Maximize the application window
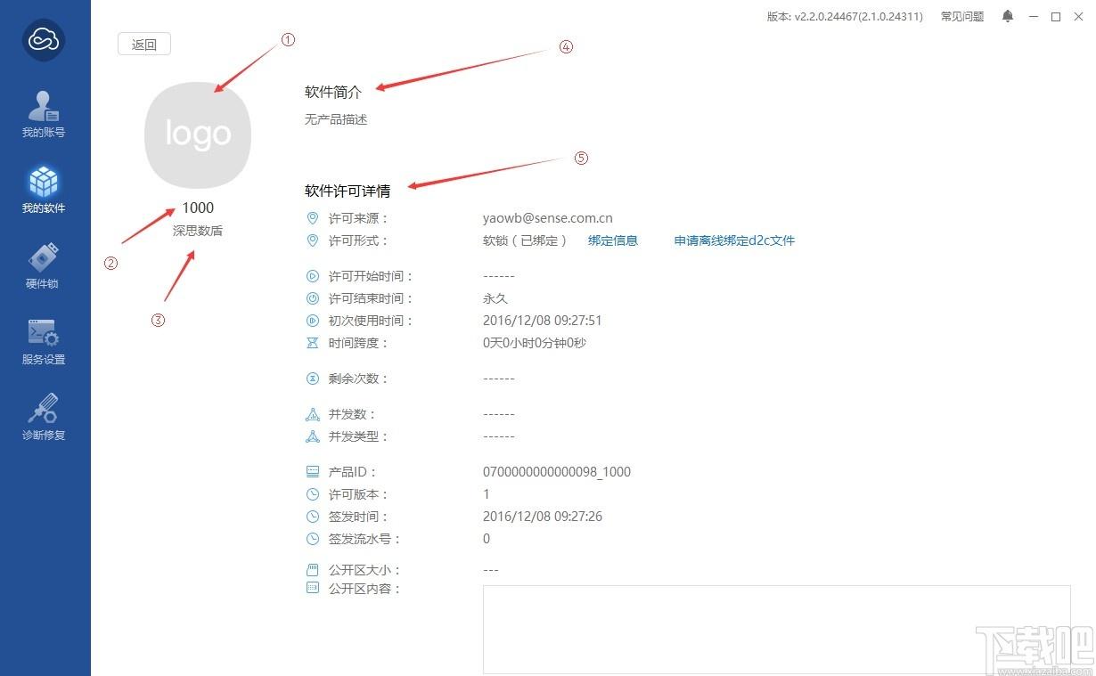Screen dimensions: 1096x676 point(1056,16)
